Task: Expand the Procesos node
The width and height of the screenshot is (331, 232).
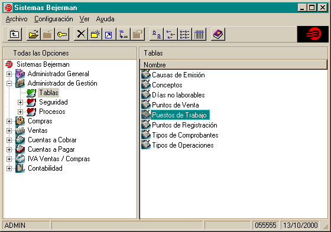Action: (x=20, y=112)
